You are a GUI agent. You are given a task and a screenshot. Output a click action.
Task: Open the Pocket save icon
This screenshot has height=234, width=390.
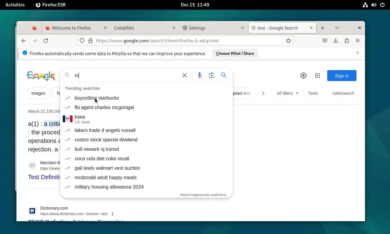click(325, 41)
